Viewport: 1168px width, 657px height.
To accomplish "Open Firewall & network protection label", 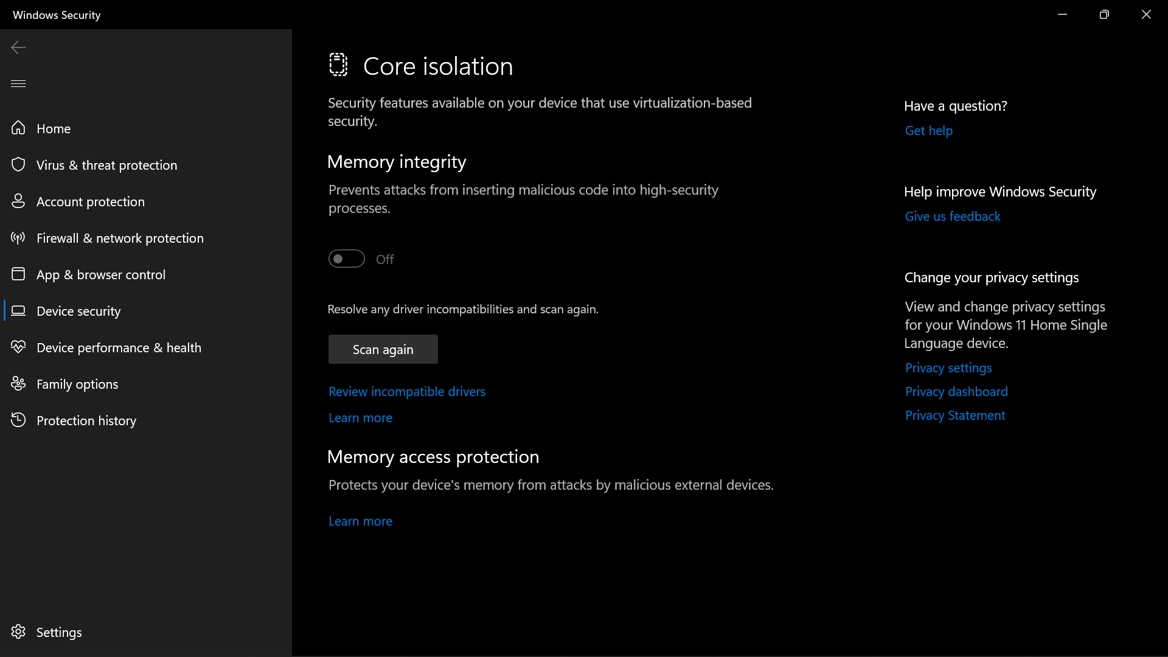I will pos(120,238).
